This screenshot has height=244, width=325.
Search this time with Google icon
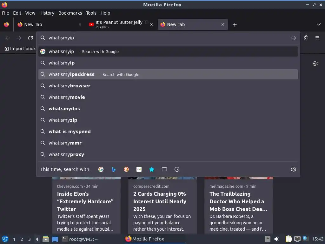pos(101,169)
